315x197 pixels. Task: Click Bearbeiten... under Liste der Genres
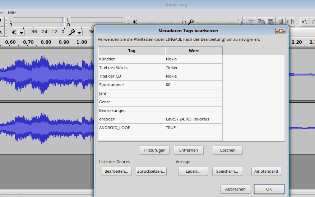(x=116, y=171)
